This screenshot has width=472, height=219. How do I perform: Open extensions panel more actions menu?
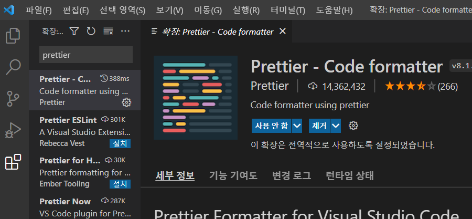[x=125, y=31]
